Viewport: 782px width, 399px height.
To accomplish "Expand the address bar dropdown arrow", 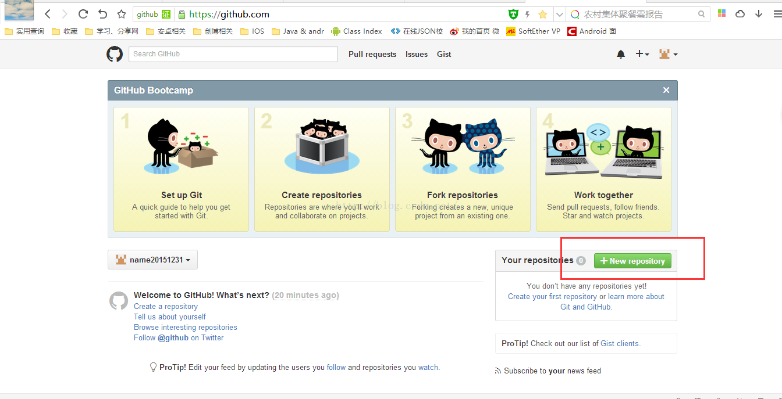I will (559, 15).
